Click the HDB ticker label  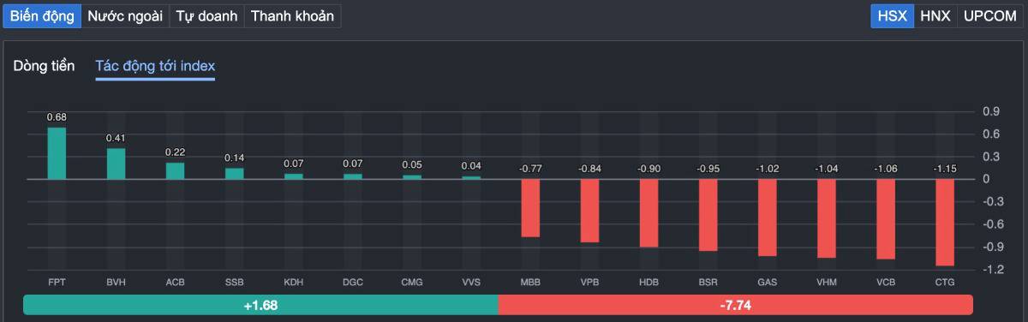(x=648, y=282)
